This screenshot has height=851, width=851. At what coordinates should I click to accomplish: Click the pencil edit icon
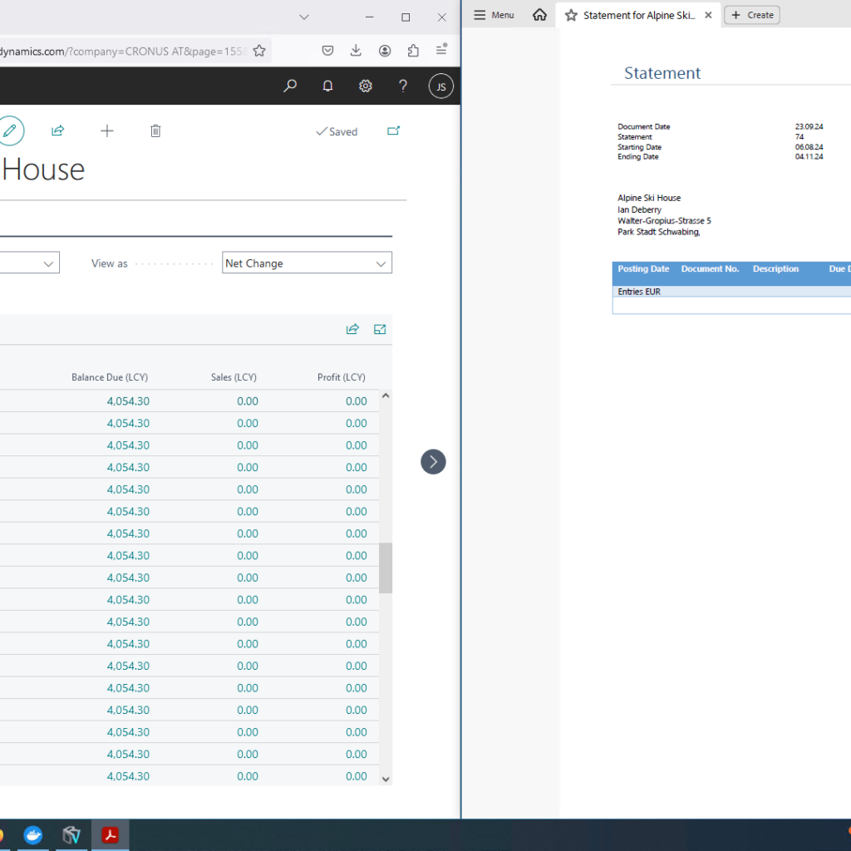[x=10, y=130]
